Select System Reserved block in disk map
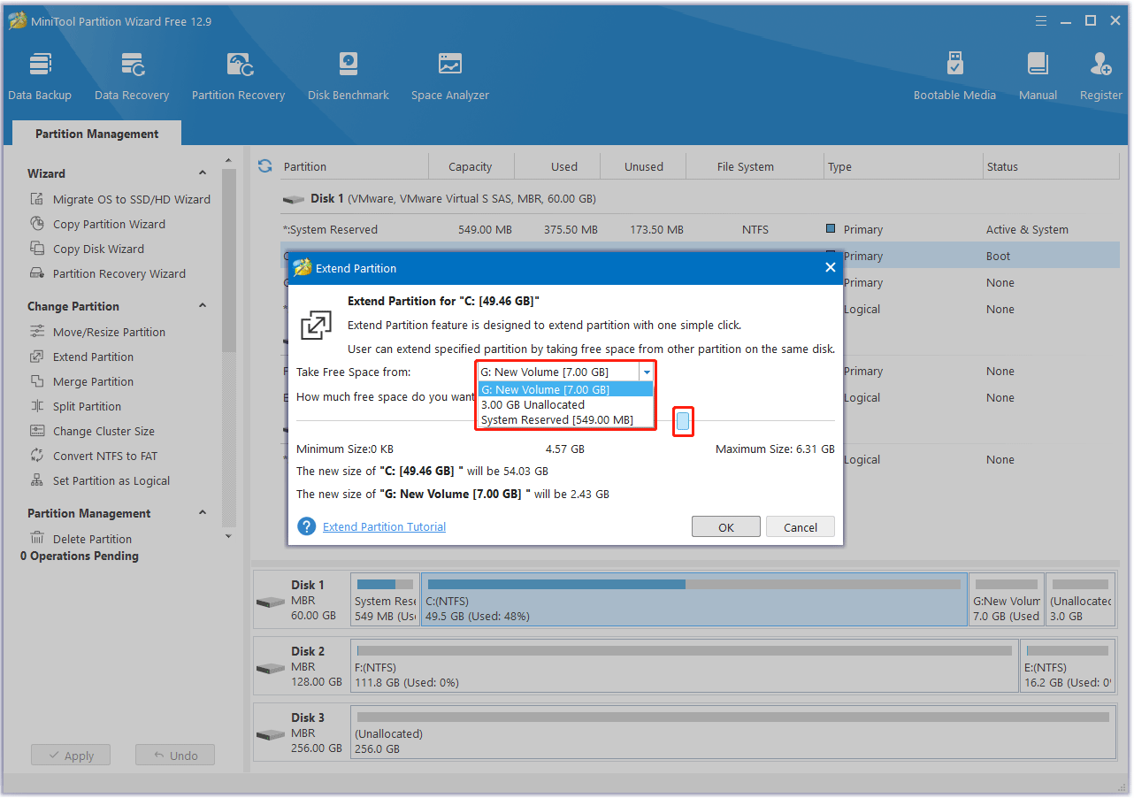 coord(385,600)
